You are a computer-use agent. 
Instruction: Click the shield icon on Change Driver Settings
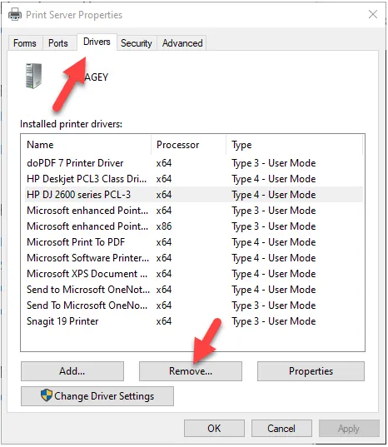pos(46,395)
